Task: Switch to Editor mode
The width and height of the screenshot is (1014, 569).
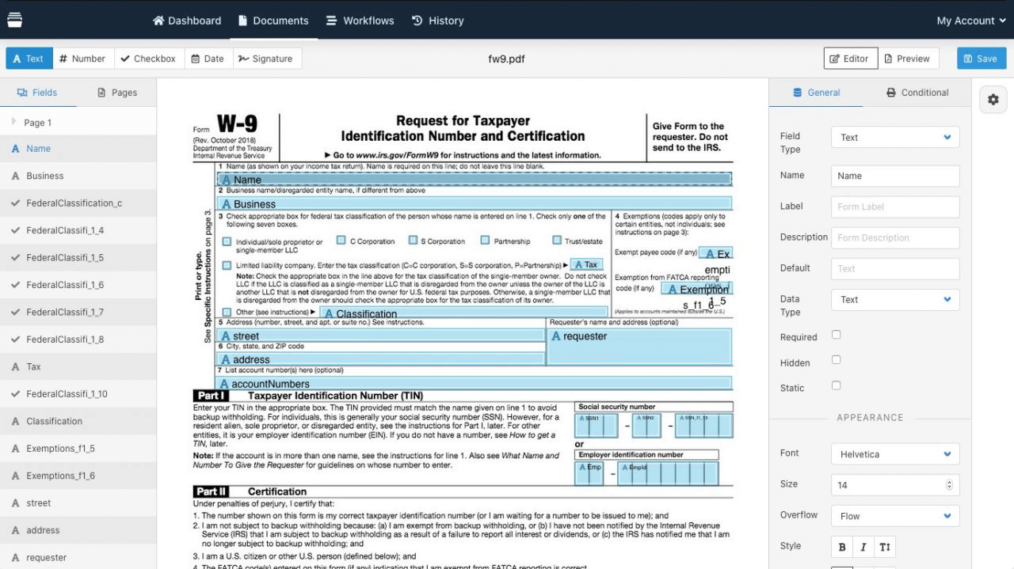Action: 849,59
